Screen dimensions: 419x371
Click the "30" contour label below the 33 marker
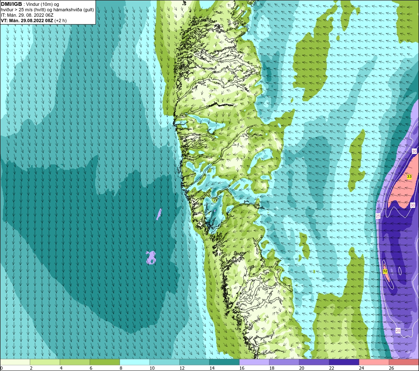pyautogui.click(x=413, y=205)
